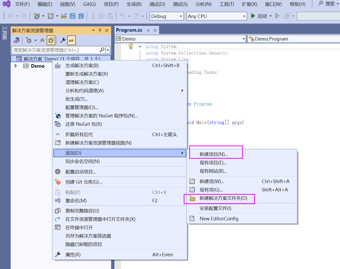Switch views icon in Solution Explorer toolbar
This screenshot has width=340, height=269.
click(x=16, y=40)
